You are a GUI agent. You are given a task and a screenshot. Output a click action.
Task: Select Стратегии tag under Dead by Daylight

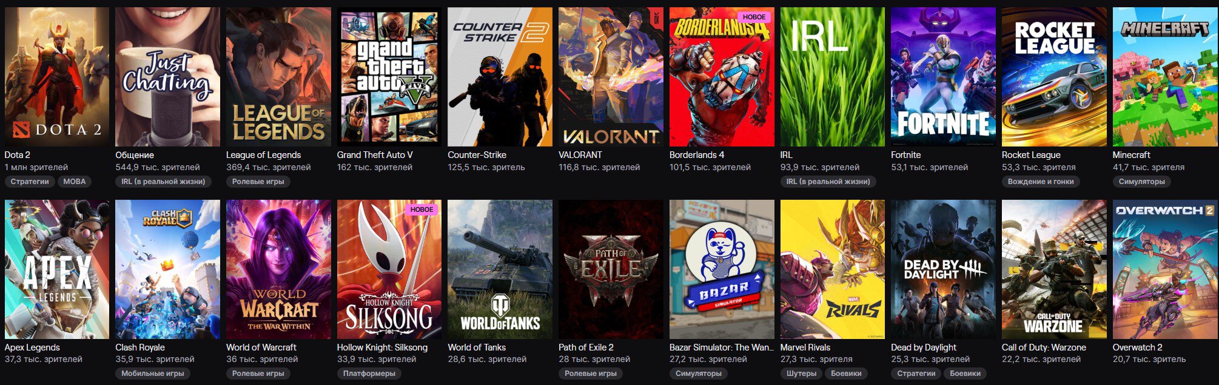click(916, 373)
